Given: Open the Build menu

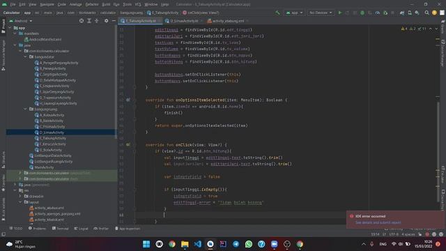Looking at the screenshot, I should pos(106,4).
